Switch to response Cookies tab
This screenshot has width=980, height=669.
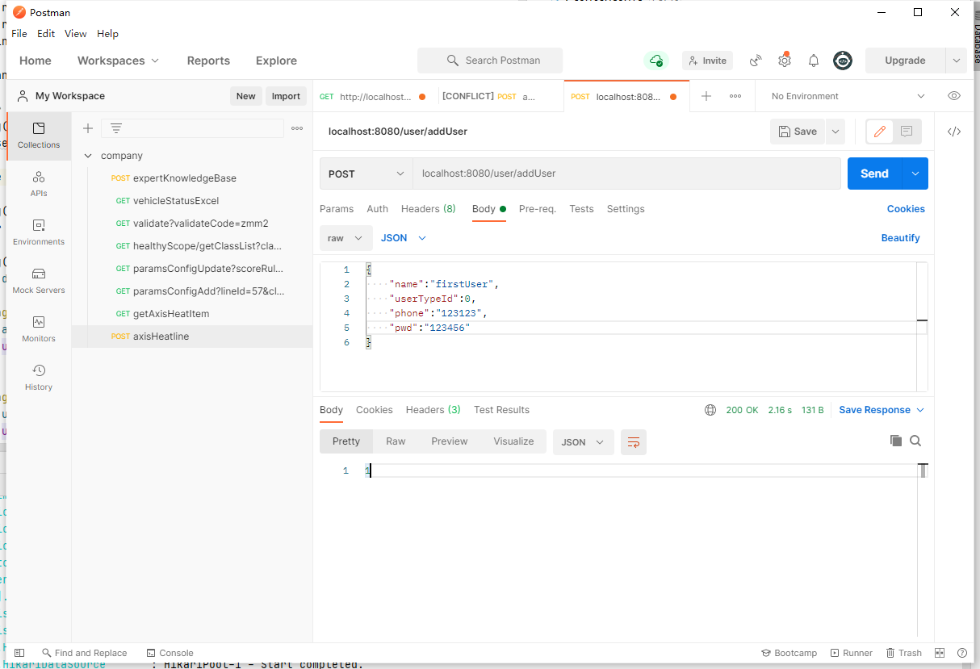(375, 410)
